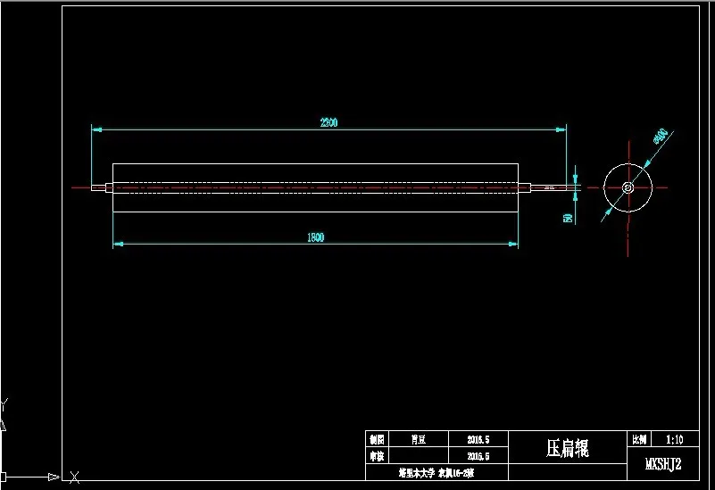Click the 2016.5 date in 制图 row
This screenshot has height=490, width=715.
[478, 439]
